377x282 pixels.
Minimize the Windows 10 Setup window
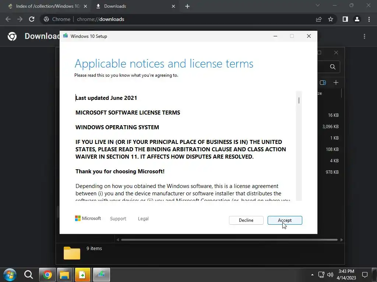click(x=275, y=36)
